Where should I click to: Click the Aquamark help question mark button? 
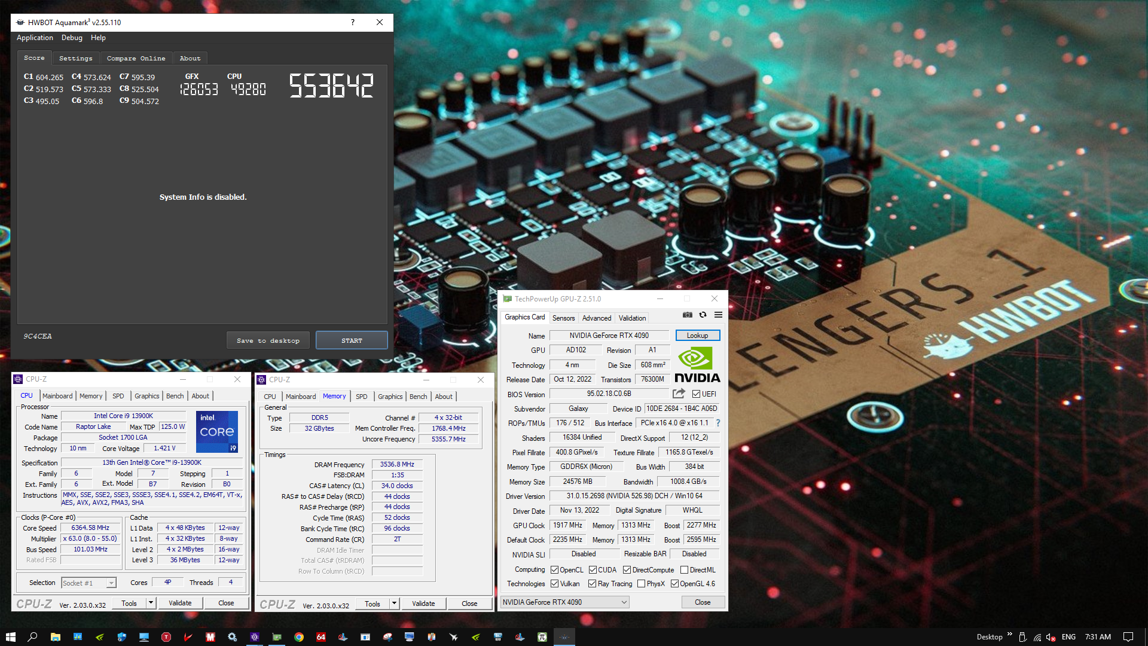click(x=353, y=22)
